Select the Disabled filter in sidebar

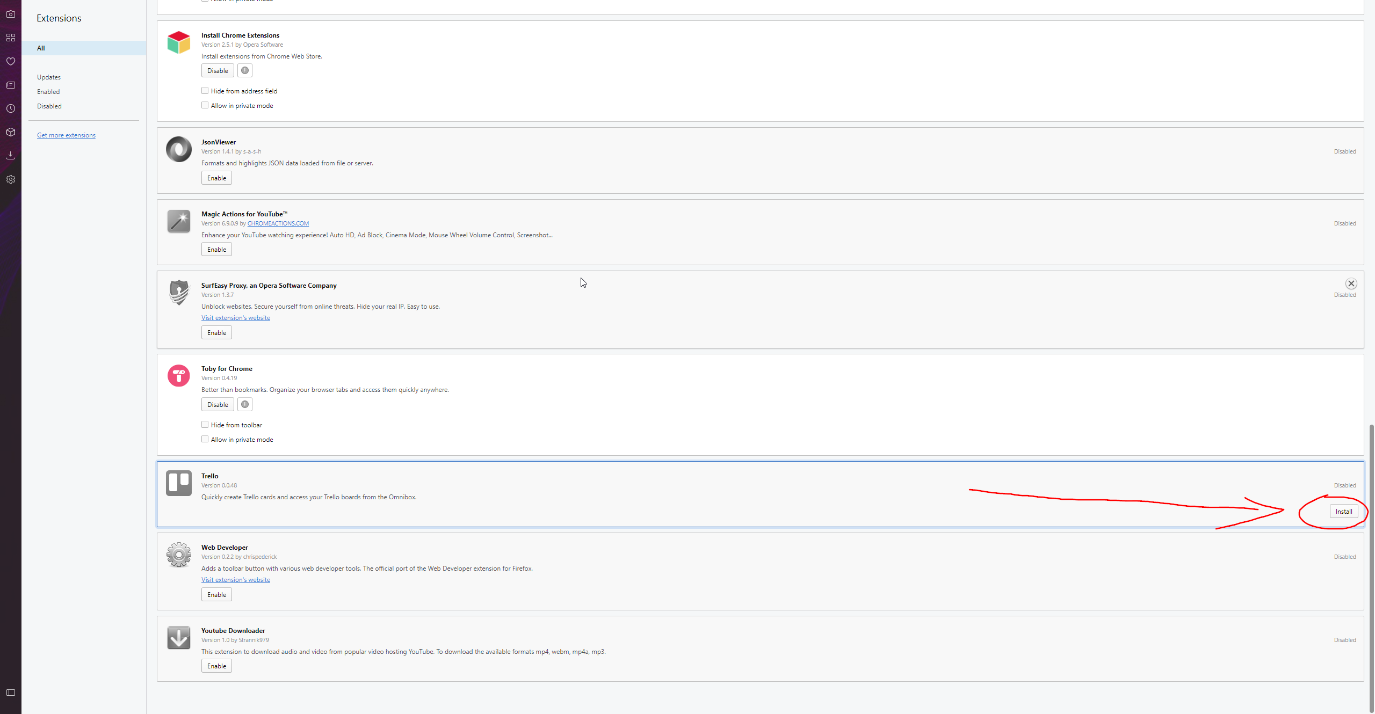pos(49,106)
